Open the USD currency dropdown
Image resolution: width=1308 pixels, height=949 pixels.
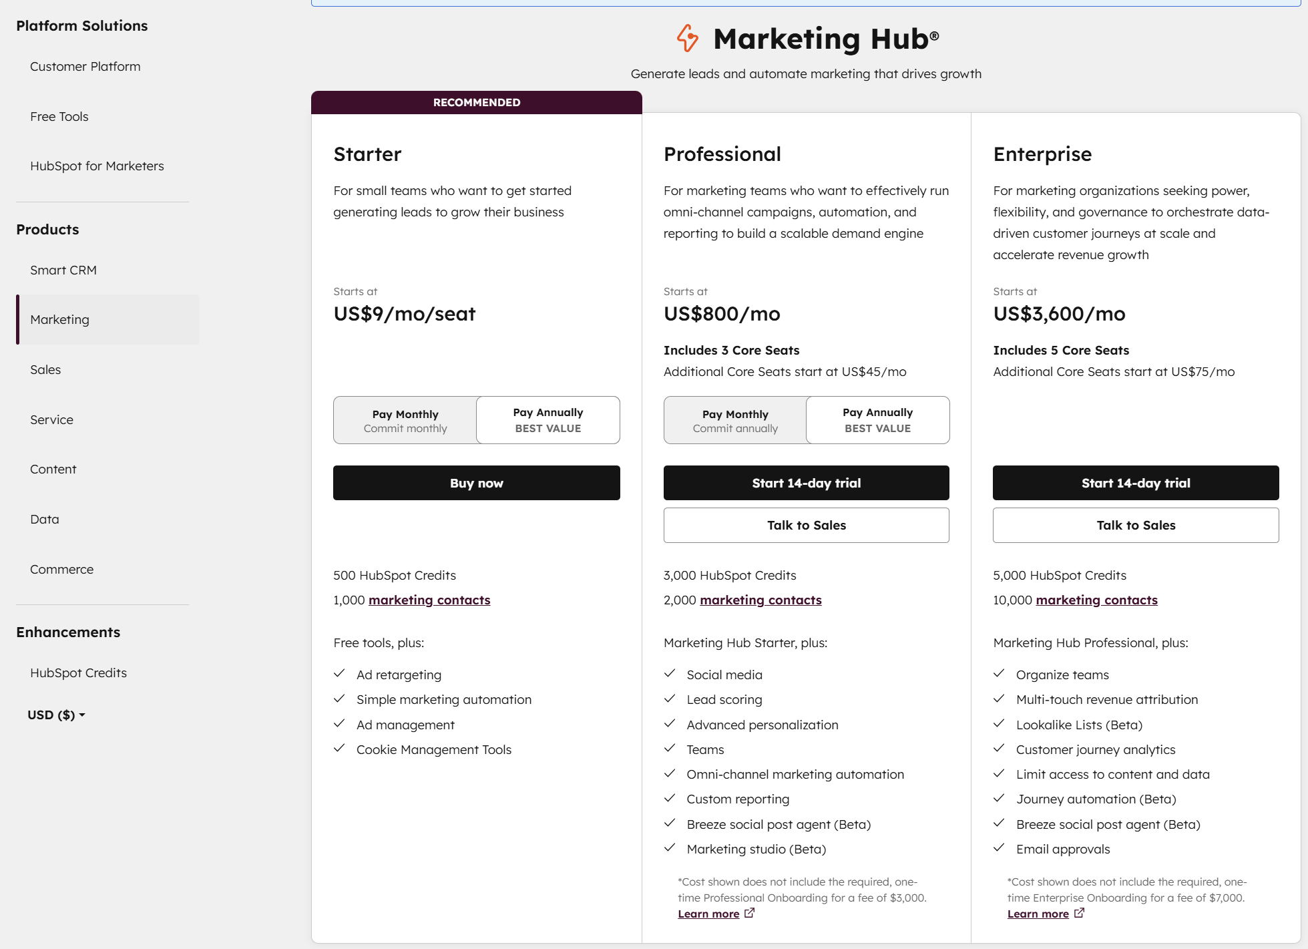(x=56, y=715)
